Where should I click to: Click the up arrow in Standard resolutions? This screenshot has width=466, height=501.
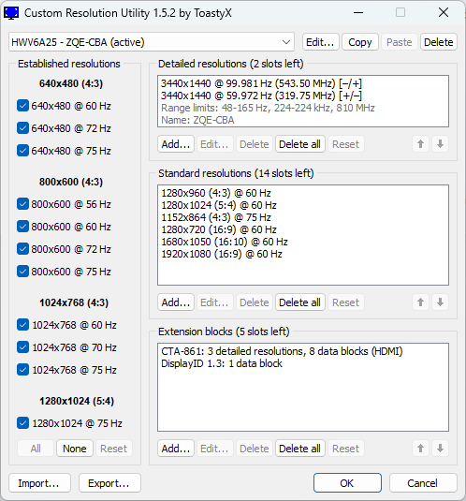[420, 302]
